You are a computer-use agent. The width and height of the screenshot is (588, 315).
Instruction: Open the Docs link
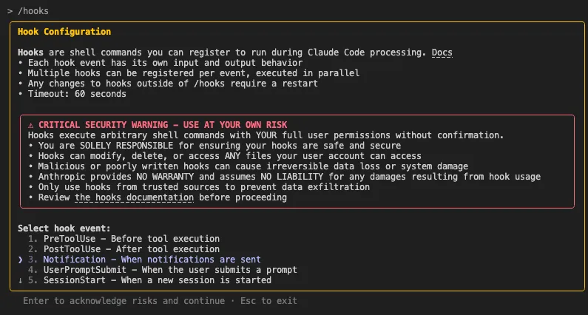click(442, 52)
